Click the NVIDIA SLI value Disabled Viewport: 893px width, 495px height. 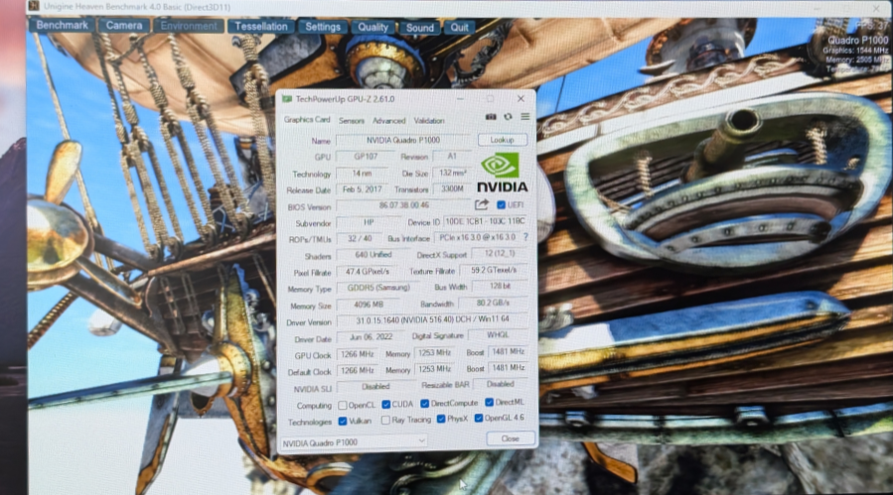coord(375,386)
